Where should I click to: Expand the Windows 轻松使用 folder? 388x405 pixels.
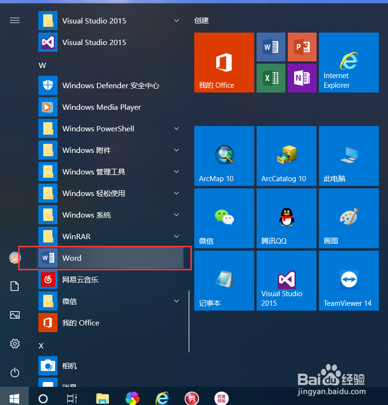click(x=111, y=193)
